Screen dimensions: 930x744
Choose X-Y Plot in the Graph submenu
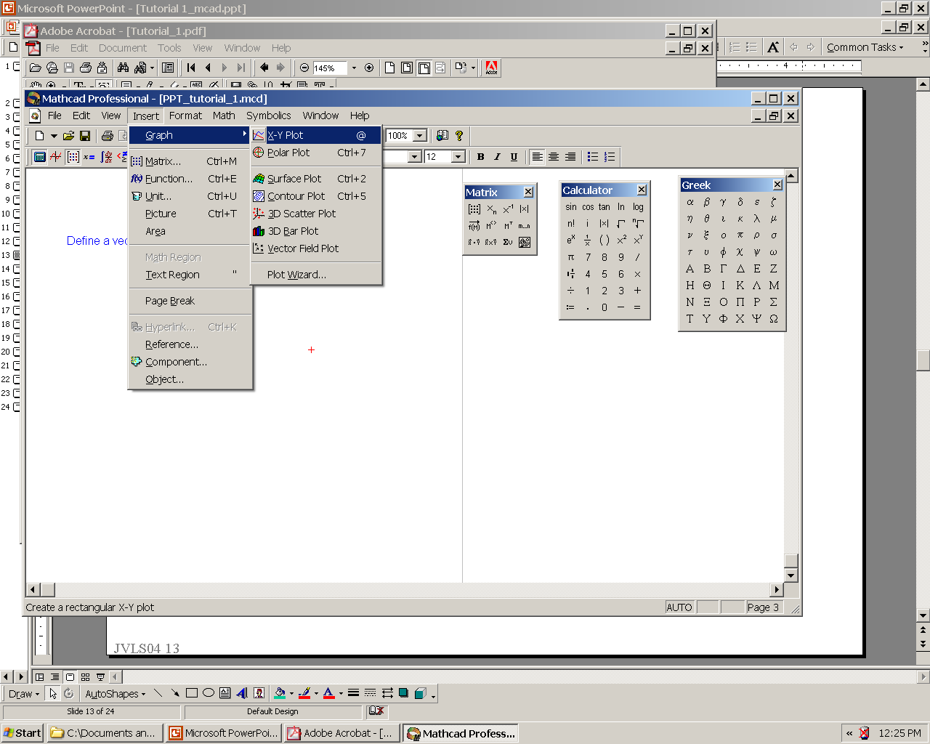click(316, 135)
